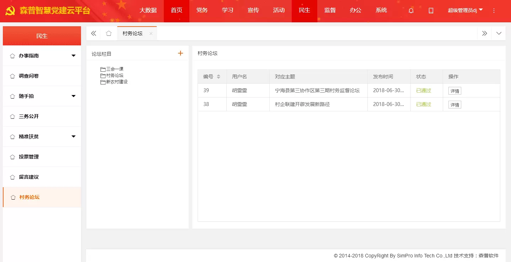
Task: Click topic 村企联建开辟发展新路径
Action: [302, 104]
